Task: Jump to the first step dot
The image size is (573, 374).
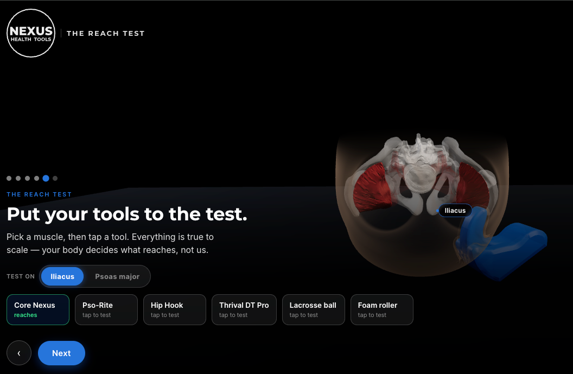Action: click(x=9, y=179)
